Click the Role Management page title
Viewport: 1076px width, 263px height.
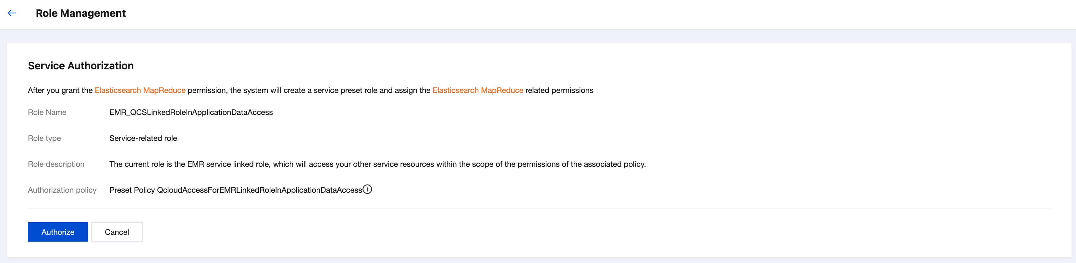click(80, 13)
